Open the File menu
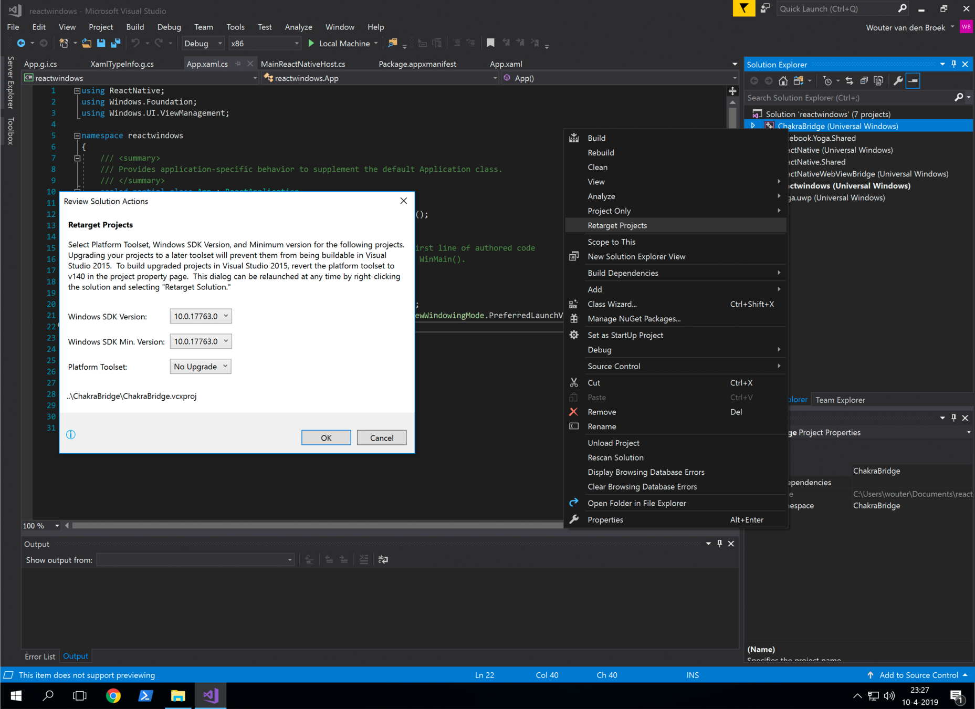975x709 pixels. (13, 27)
